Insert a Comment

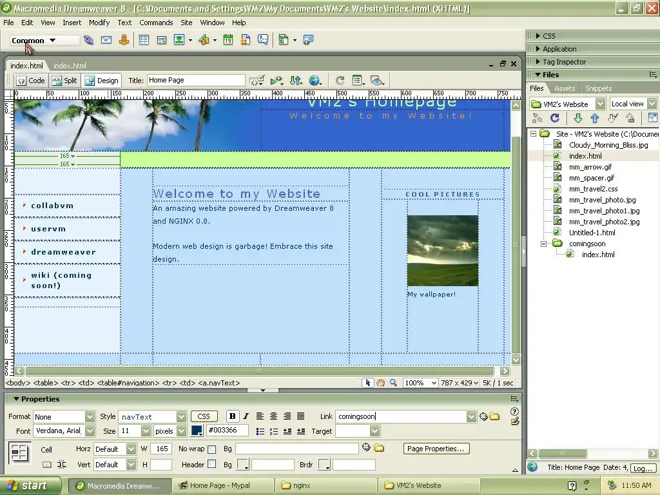point(263,40)
